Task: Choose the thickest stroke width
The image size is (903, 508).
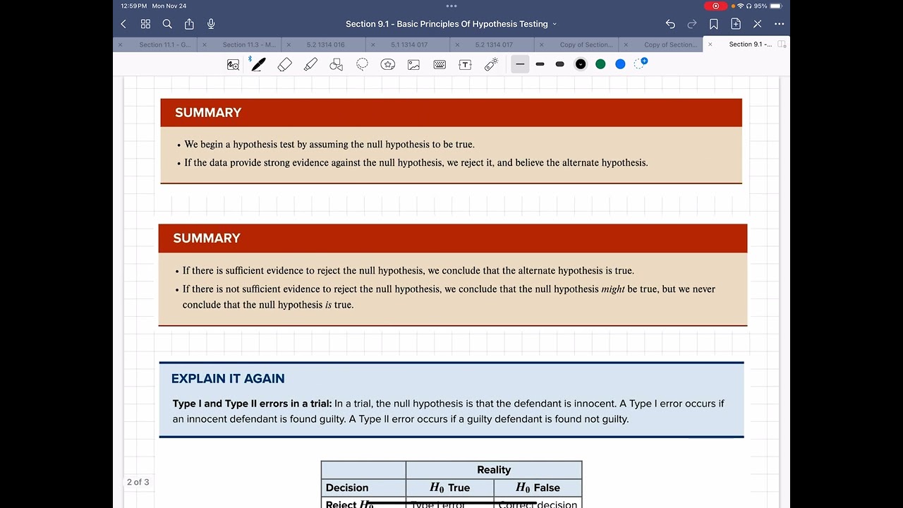Action: (x=559, y=64)
